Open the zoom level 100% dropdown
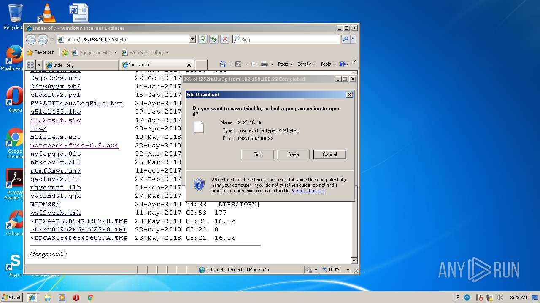Screen dimensions: 540x303 (x=348, y=270)
